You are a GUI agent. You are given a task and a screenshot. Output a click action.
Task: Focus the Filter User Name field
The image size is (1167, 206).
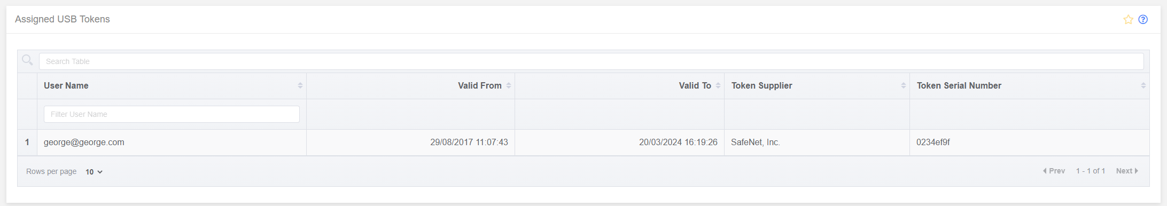coord(172,114)
